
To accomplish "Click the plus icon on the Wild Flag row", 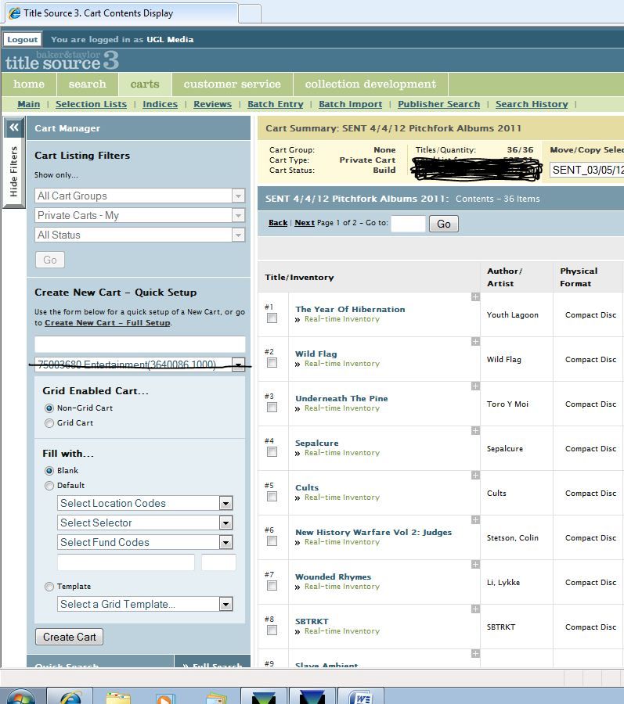I will tap(474, 342).
